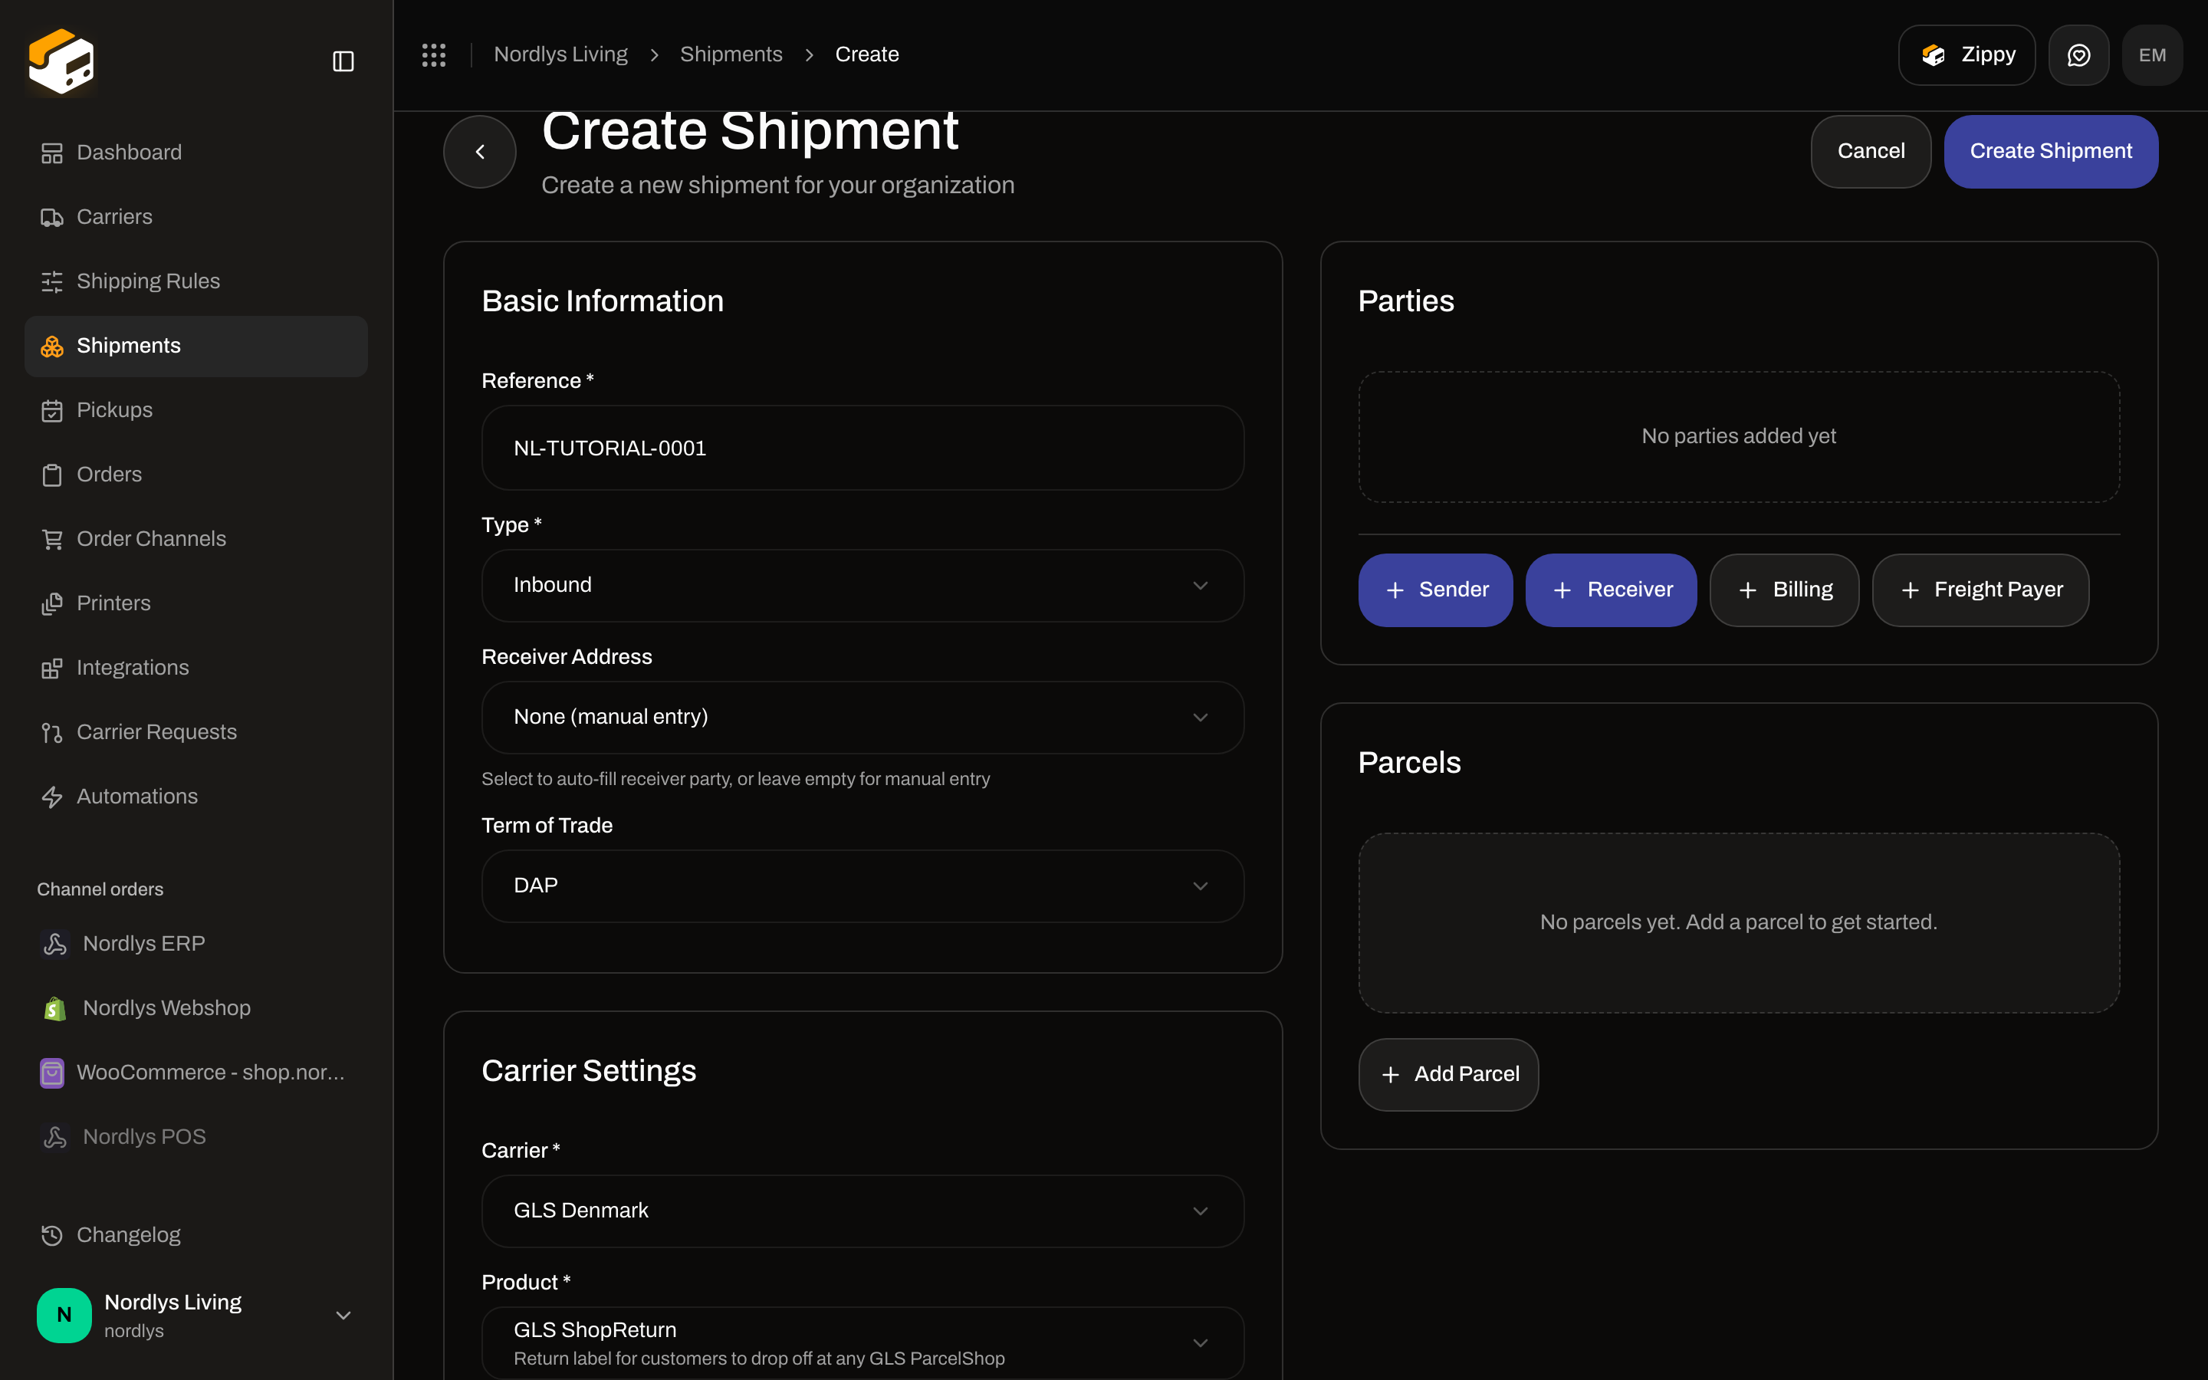Add a Billing party
The width and height of the screenshot is (2208, 1380).
(1784, 590)
